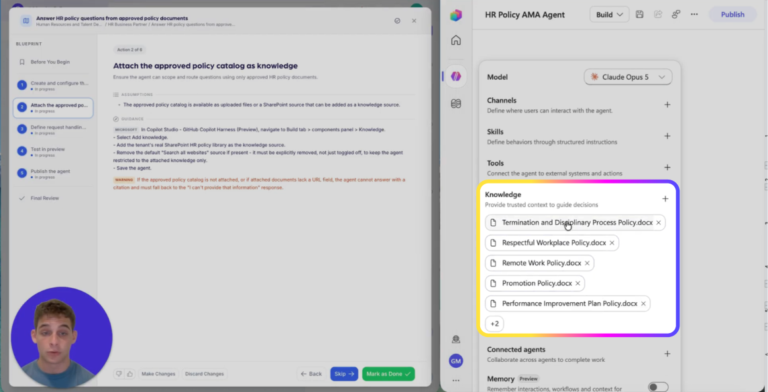Click the Make Changes button

tap(158, 374)
